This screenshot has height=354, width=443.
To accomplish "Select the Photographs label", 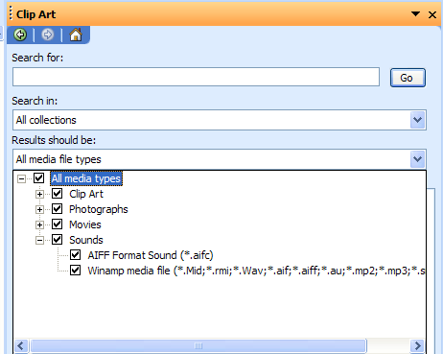I will pyautogui.click(x=99, y=209).
